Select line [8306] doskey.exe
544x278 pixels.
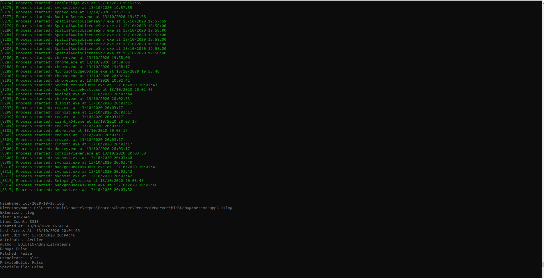65,149
